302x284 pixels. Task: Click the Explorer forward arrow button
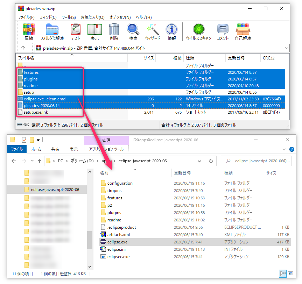pyautogui.click(x=24, y=161)
